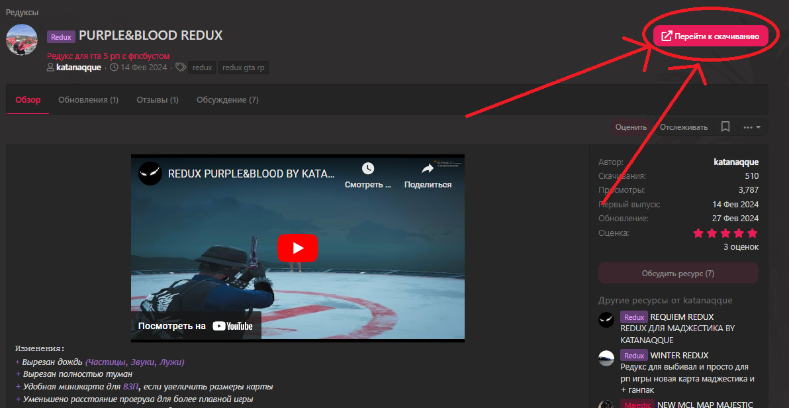Viewport: 789px width, 408px height.
Task: Click the Отслеживать button
Action: pyautogui.click(x=683, y=127)
